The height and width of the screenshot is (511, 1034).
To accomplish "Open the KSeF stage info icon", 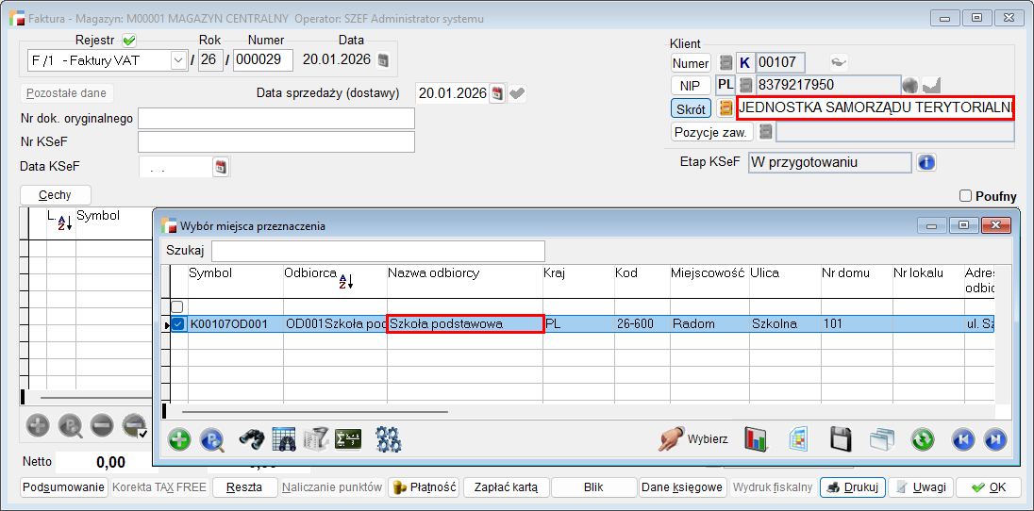I will [926, 162].
